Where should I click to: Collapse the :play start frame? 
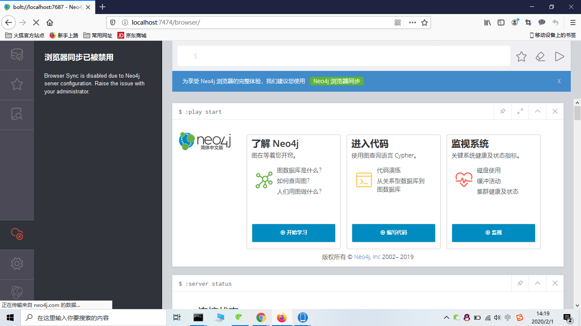point(538,112)
